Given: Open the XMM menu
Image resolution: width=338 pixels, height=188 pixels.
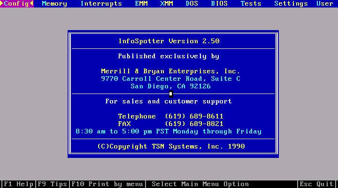Looking at the screenshot, I should (166, 4).
